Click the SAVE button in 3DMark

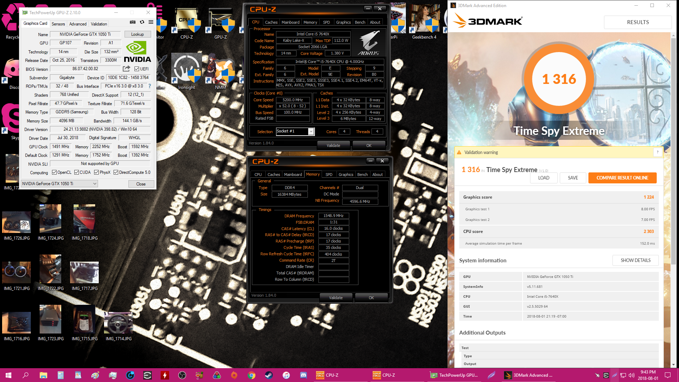pyautogui.click(x=573, y=178)
